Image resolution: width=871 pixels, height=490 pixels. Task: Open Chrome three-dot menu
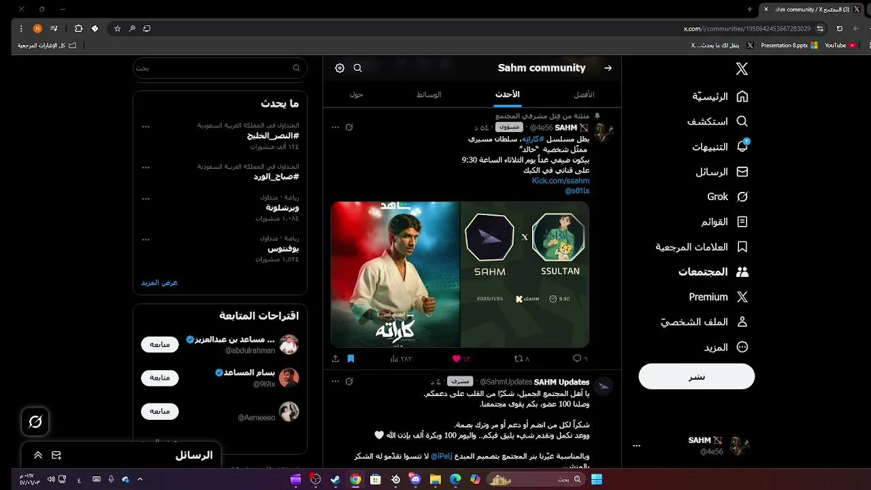click(x=21, y=29)
